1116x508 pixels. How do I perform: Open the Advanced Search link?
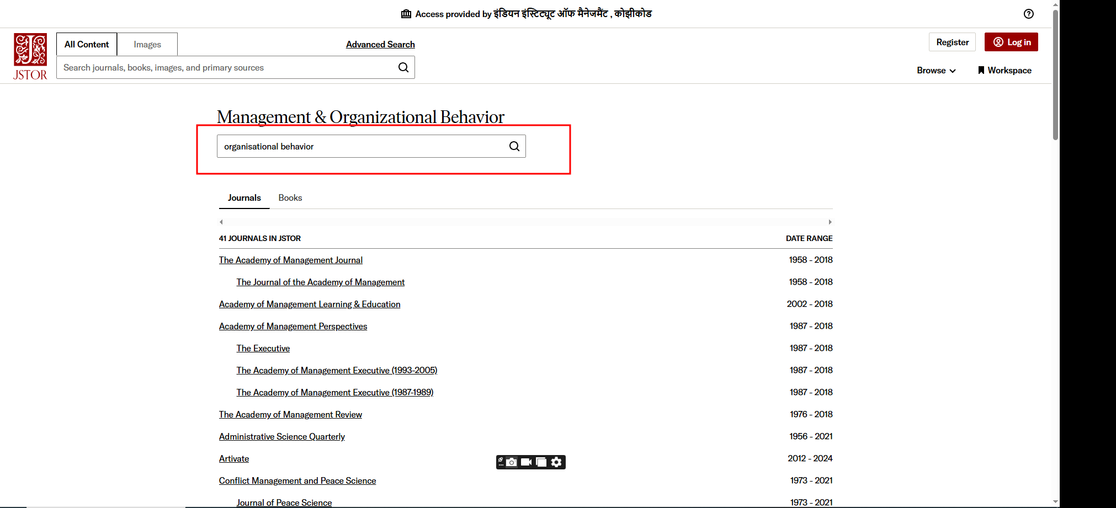(x=380, y=45)
